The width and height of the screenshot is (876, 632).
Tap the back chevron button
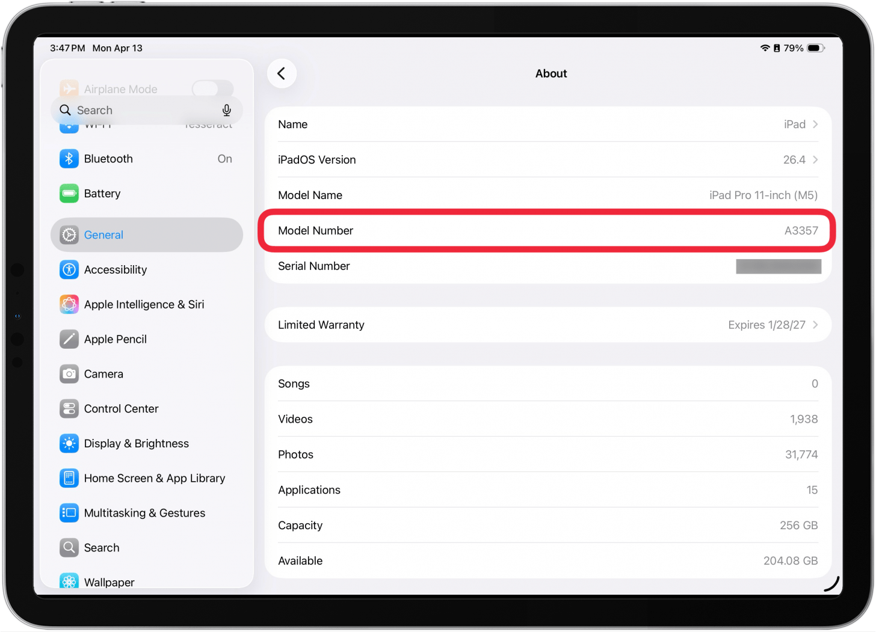(282, 73)
